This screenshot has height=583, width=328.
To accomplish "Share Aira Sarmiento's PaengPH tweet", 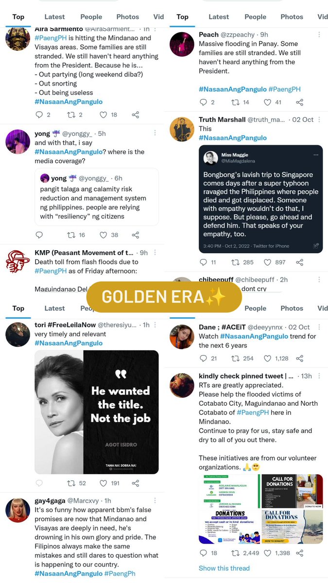I will coord(136,115).
